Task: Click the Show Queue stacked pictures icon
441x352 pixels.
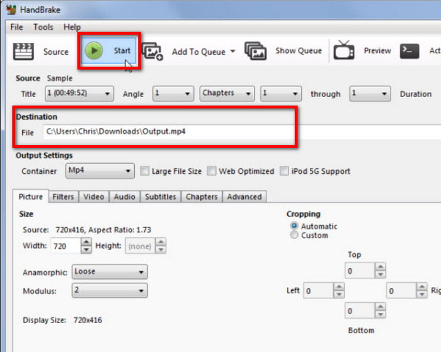Action: tap(255, 51)
